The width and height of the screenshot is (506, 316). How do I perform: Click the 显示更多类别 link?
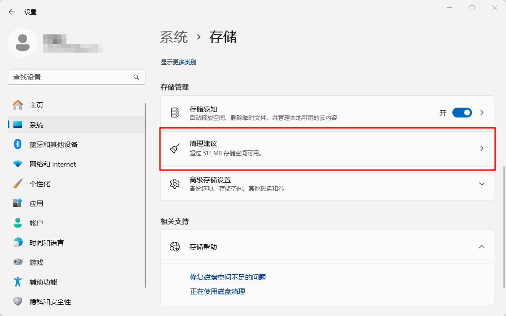[x=178, y=62]
